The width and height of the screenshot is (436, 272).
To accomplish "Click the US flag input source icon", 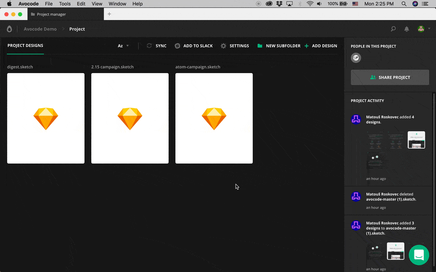I will coord(355,4).
